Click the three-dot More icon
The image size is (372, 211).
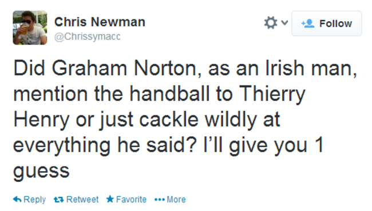[x=160, y=200]
